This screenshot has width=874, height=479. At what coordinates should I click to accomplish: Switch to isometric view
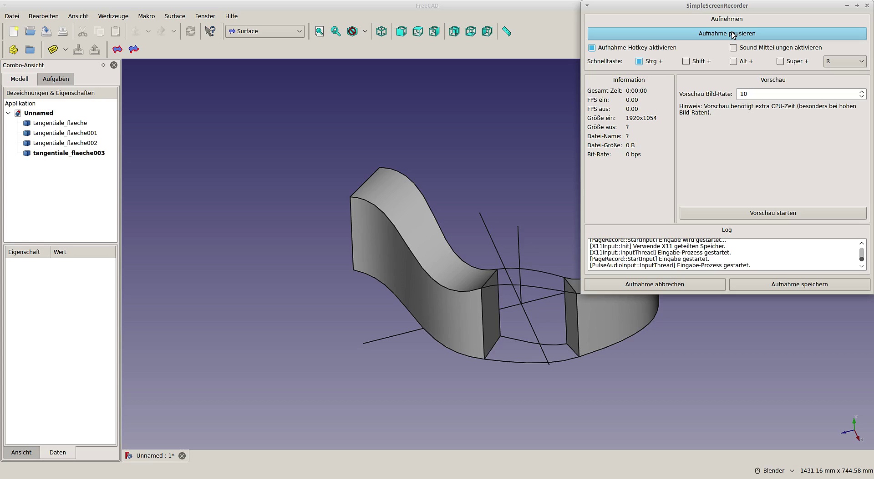[381, 31]
